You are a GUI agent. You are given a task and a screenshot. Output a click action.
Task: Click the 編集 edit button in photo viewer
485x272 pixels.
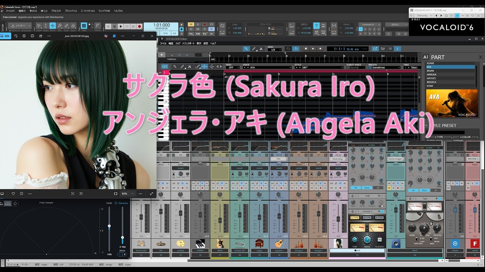pos(5,36)
